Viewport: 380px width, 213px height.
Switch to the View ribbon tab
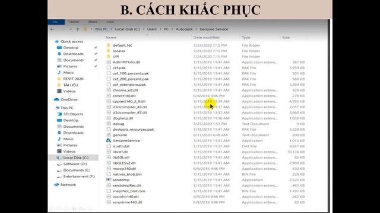[110, 22]
